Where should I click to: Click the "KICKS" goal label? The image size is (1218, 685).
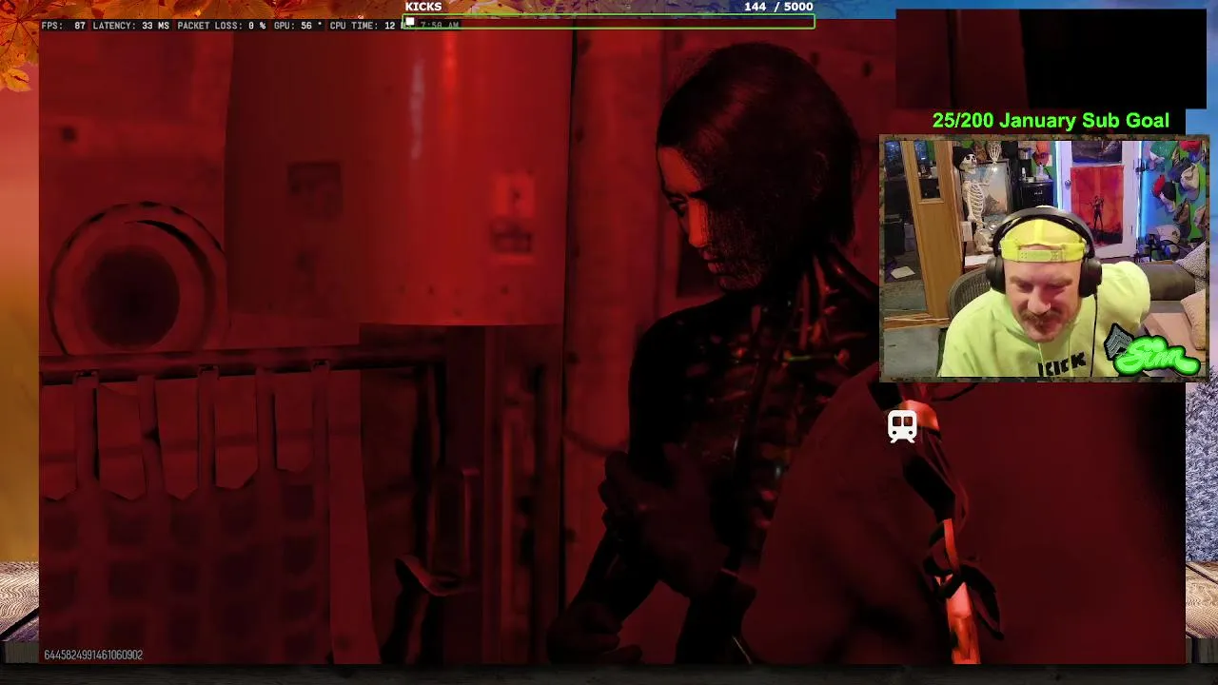point(423,7)
